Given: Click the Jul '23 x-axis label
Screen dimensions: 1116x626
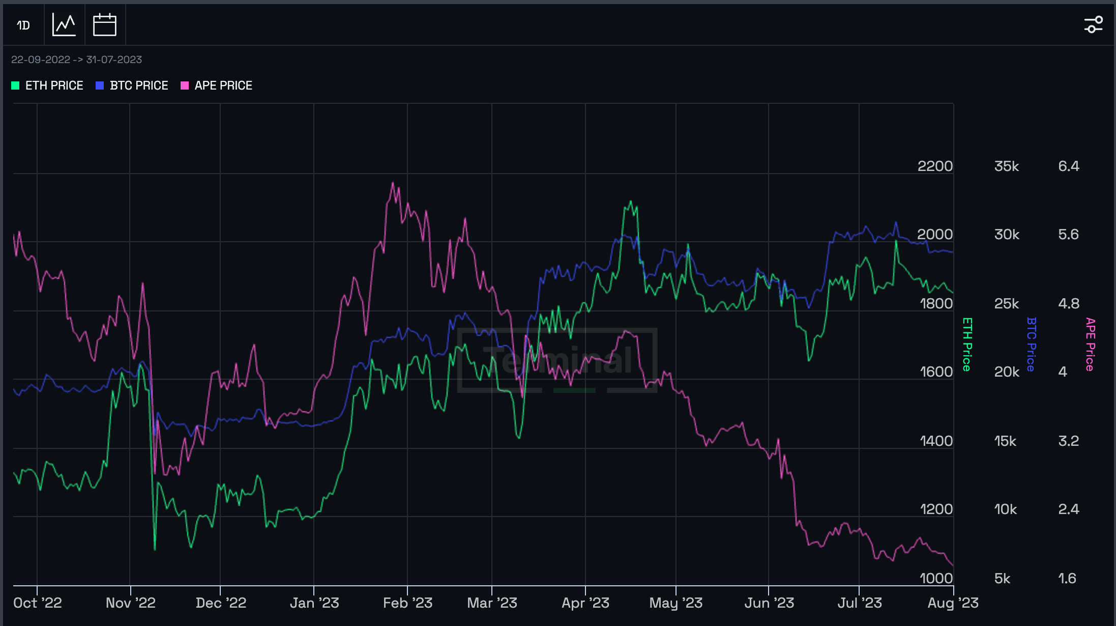Looking at the screenshot, I should pyautogui.click(x=860, y=603).
